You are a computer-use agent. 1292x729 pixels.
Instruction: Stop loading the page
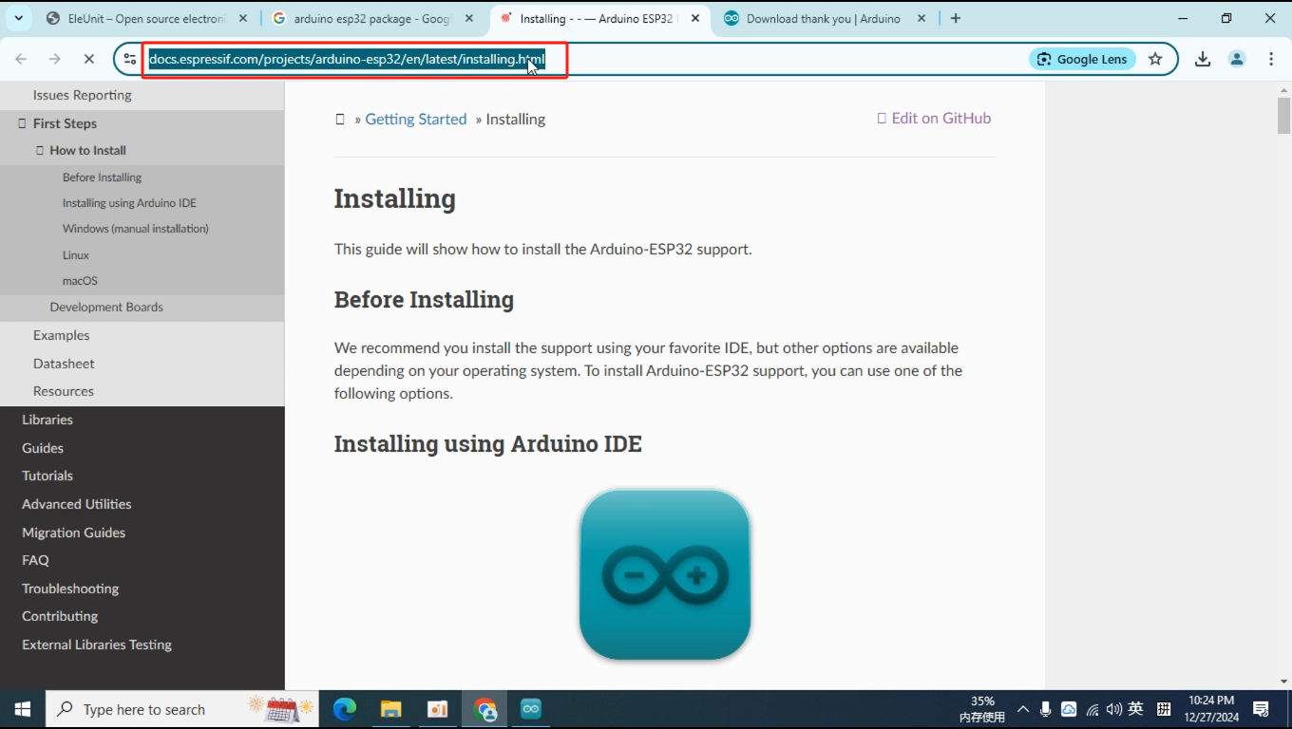[88, 59]
